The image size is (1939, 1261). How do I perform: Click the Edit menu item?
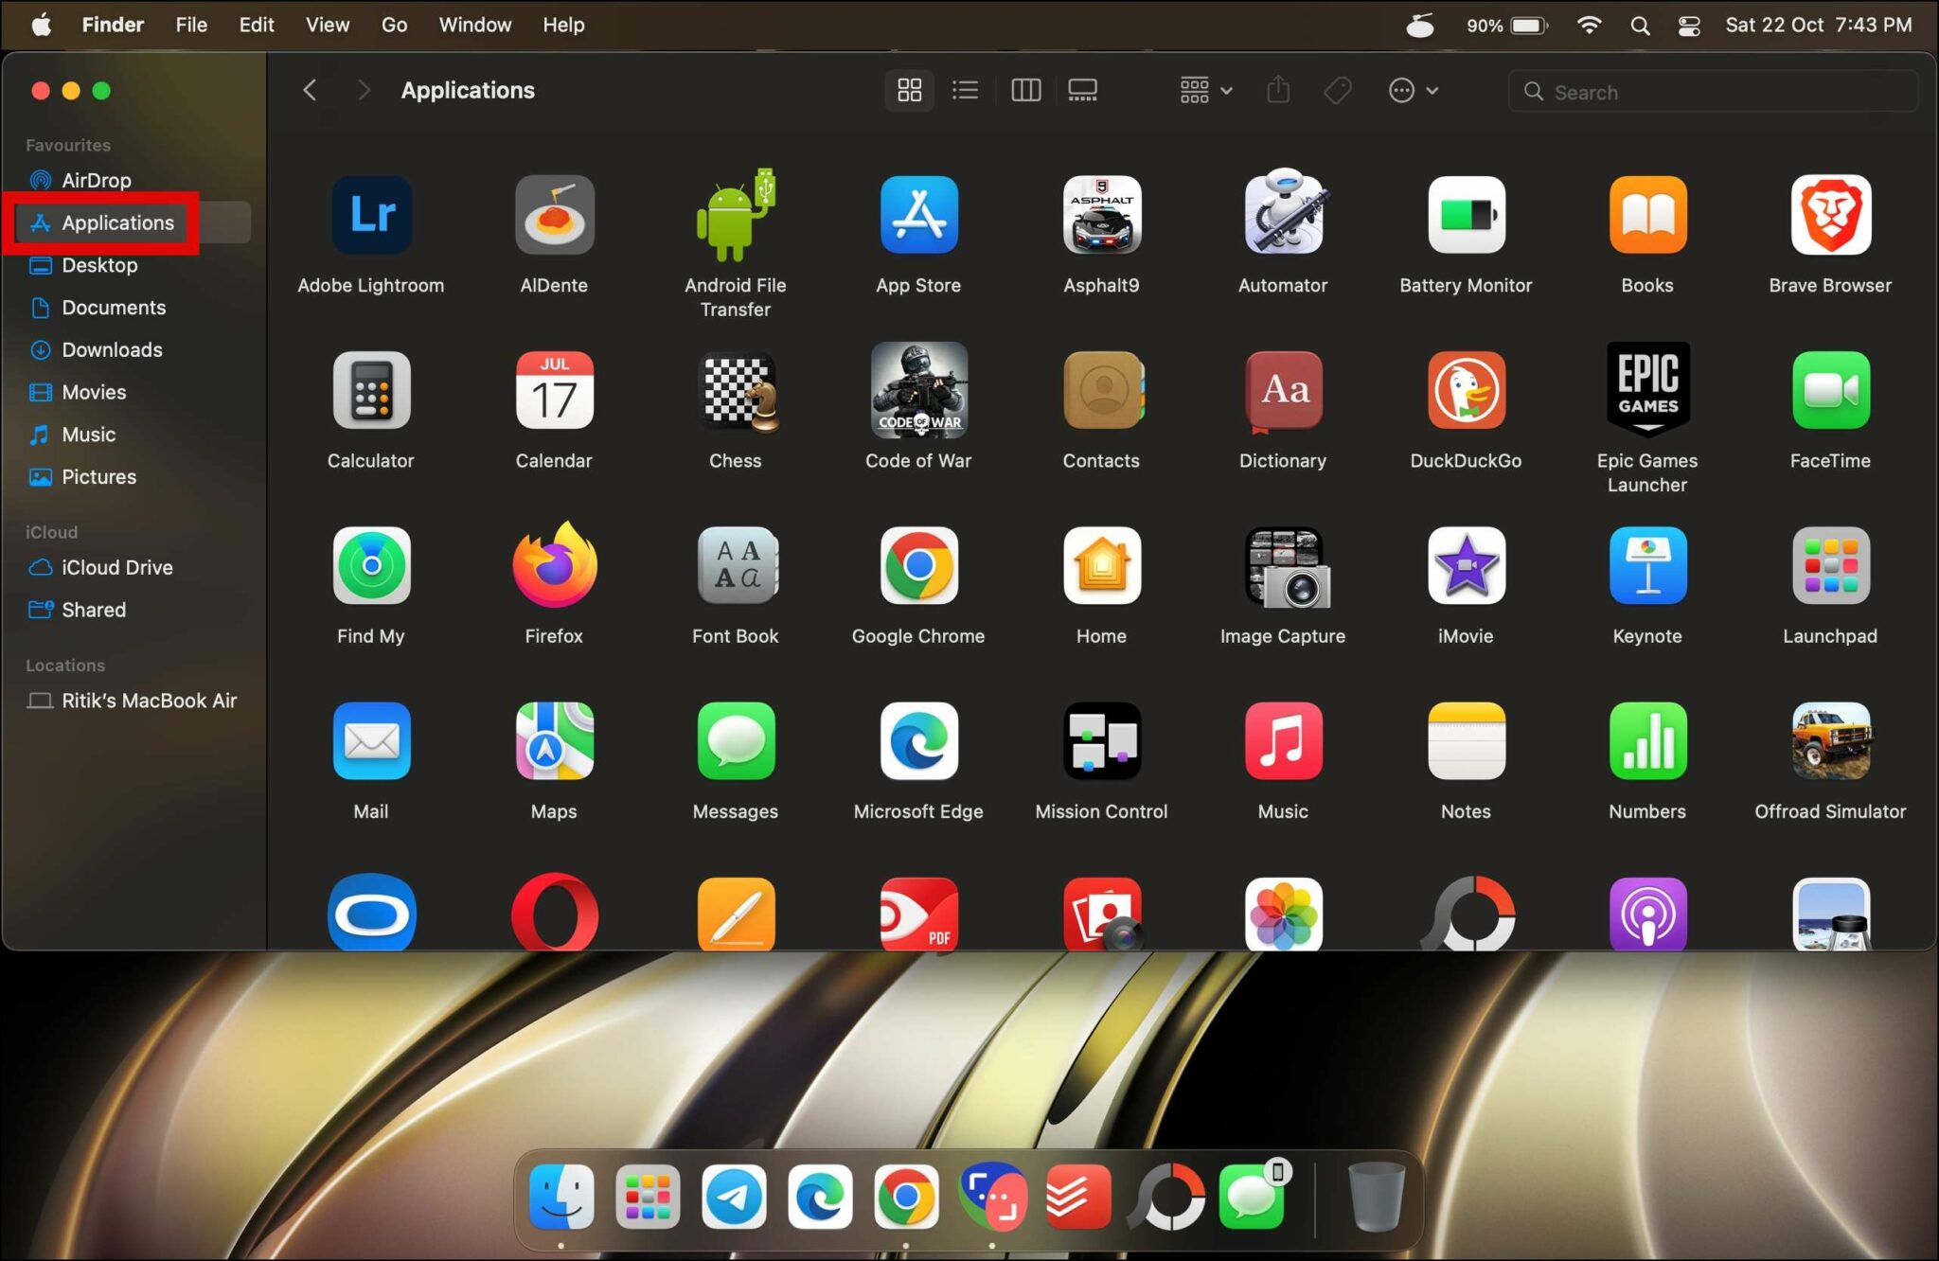258,24
